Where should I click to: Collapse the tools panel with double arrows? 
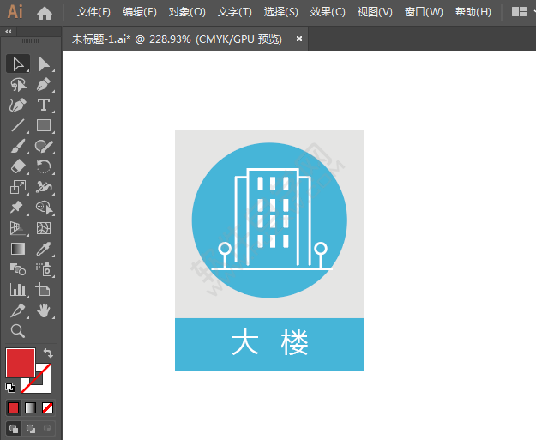pos(9,31)
